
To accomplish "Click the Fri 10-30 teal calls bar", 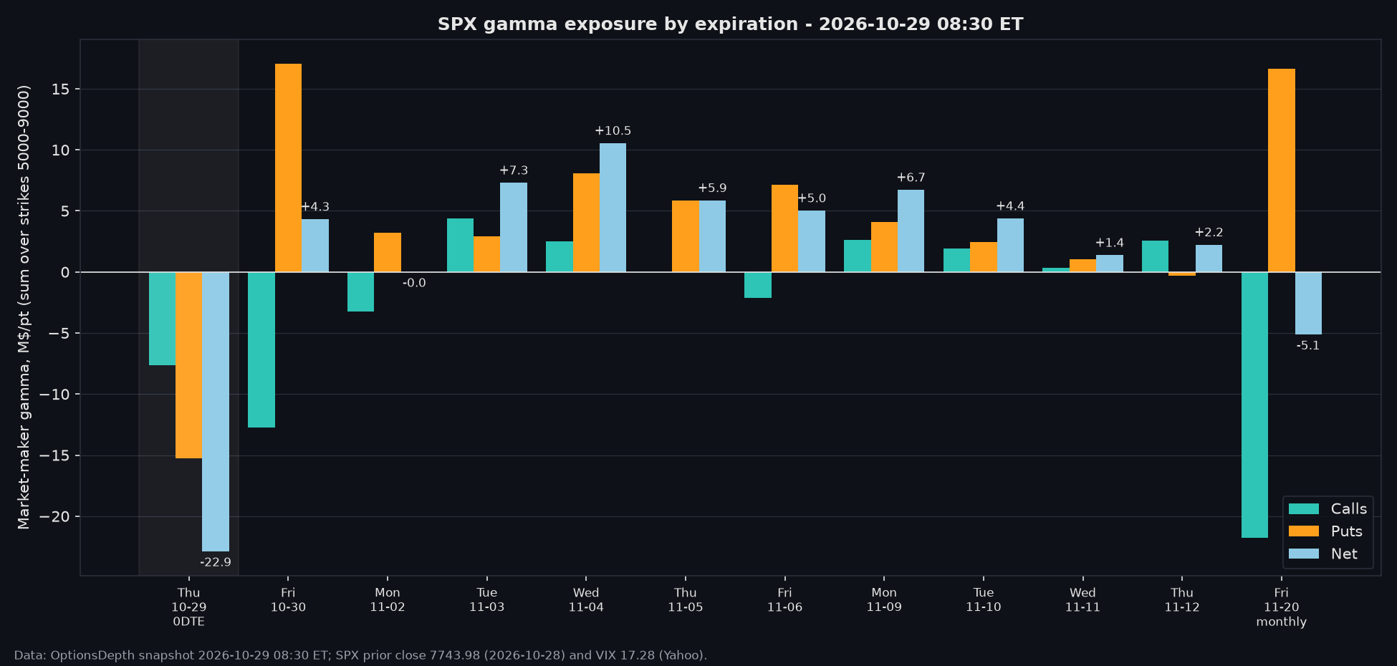I will point(261,349).
